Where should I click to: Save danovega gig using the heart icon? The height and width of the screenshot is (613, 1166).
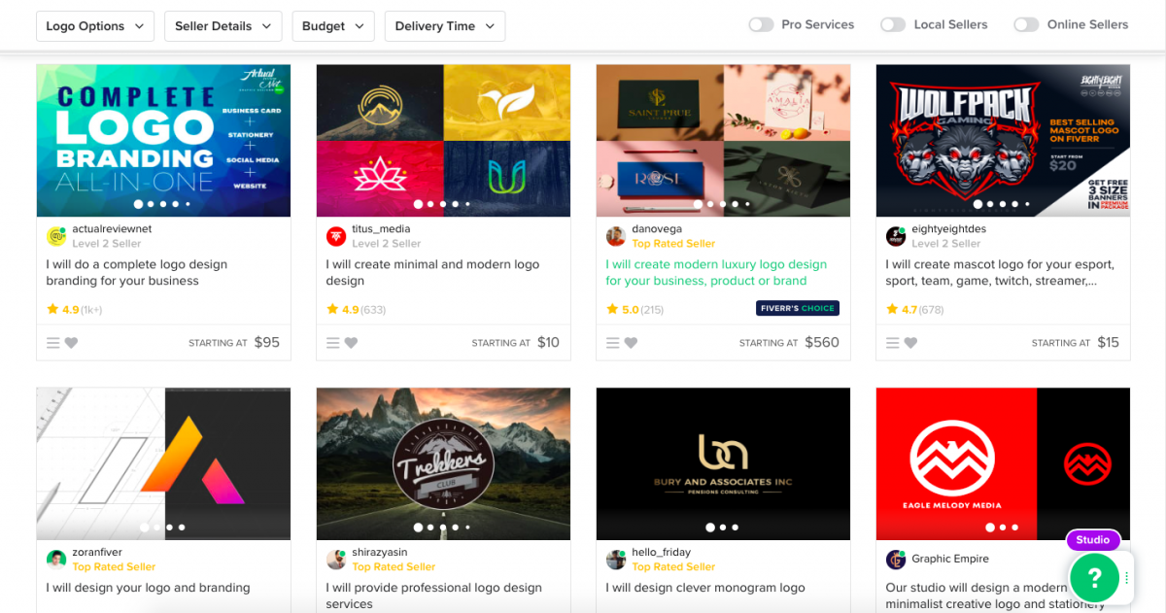click(x=631, y=343)
